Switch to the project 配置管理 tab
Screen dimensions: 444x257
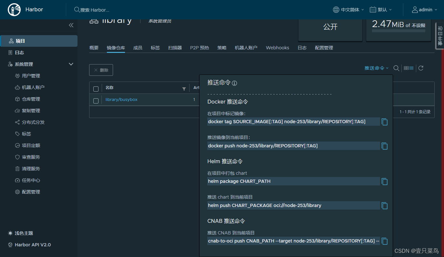(324, 48)
